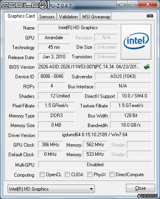Check the PhysX checkbox
Image resolution: width=160 pixels, height=199 pixels.
90,174
